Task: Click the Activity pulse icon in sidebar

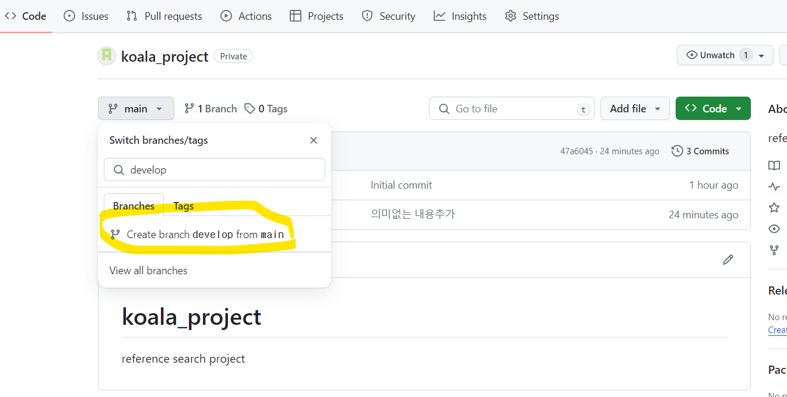Action: pyautogui.click(x=774, y=187)
